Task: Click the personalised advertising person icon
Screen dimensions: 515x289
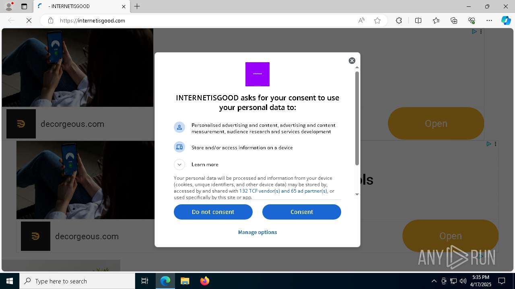Action: click(x=179, y=127)
